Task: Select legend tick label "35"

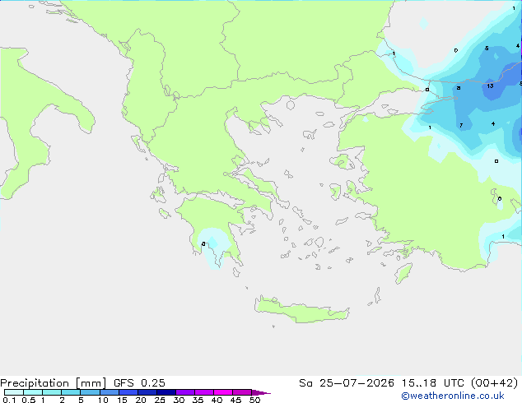Action: tap(198, 400)
